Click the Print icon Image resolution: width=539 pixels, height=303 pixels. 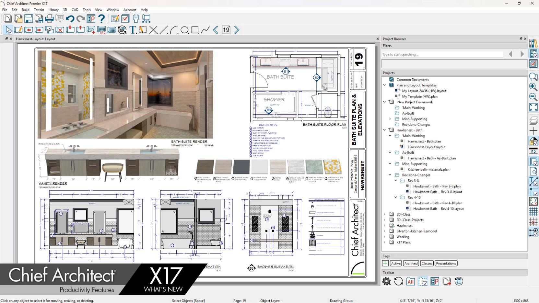tap(49, 19)
